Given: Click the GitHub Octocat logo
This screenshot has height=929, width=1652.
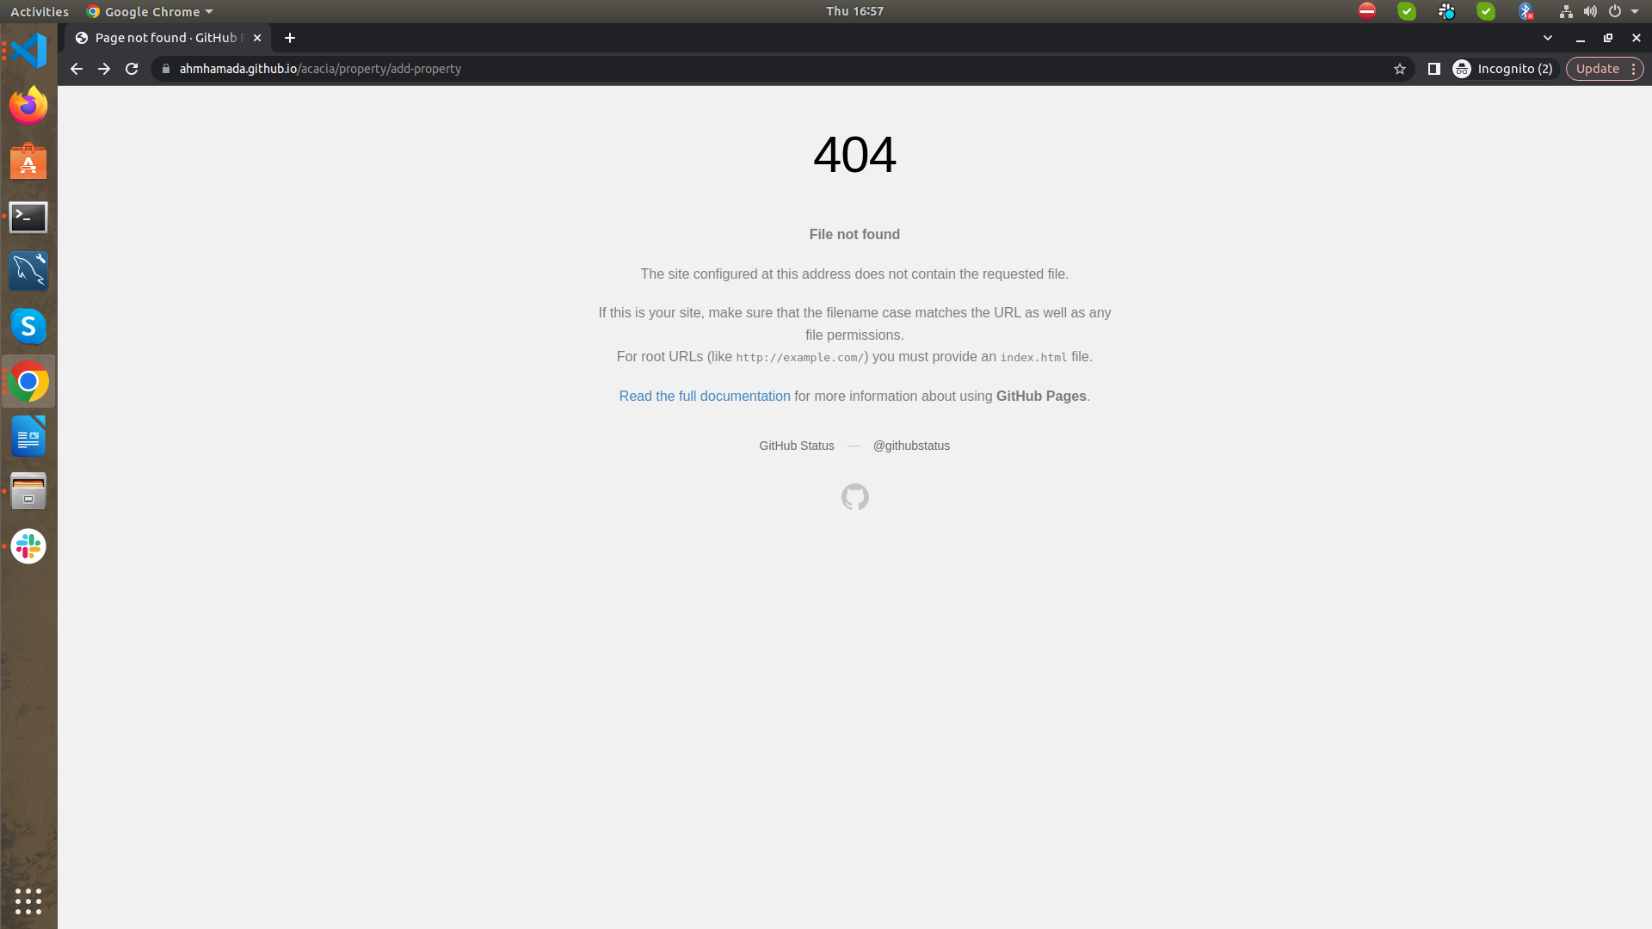Looking at the screenshot, I should coord(855,497).
